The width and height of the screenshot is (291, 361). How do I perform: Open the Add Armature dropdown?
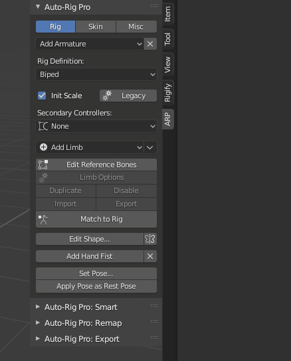90,44
